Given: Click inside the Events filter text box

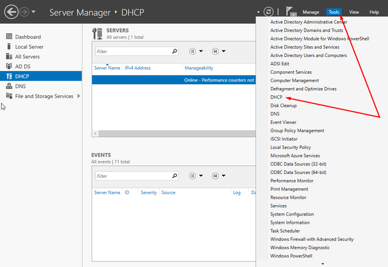Looking at the screenshot, I should pyautogui.click(x=132, y=176).
